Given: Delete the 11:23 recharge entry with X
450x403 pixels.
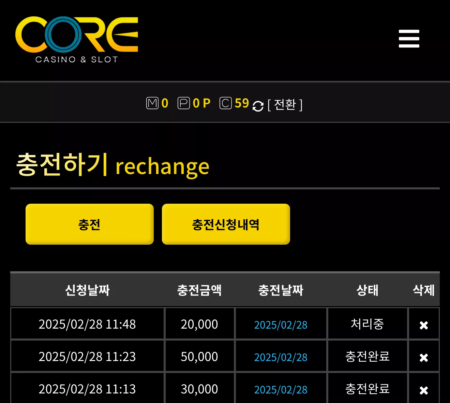Looking at the screenshot, I should coord(424,358).
